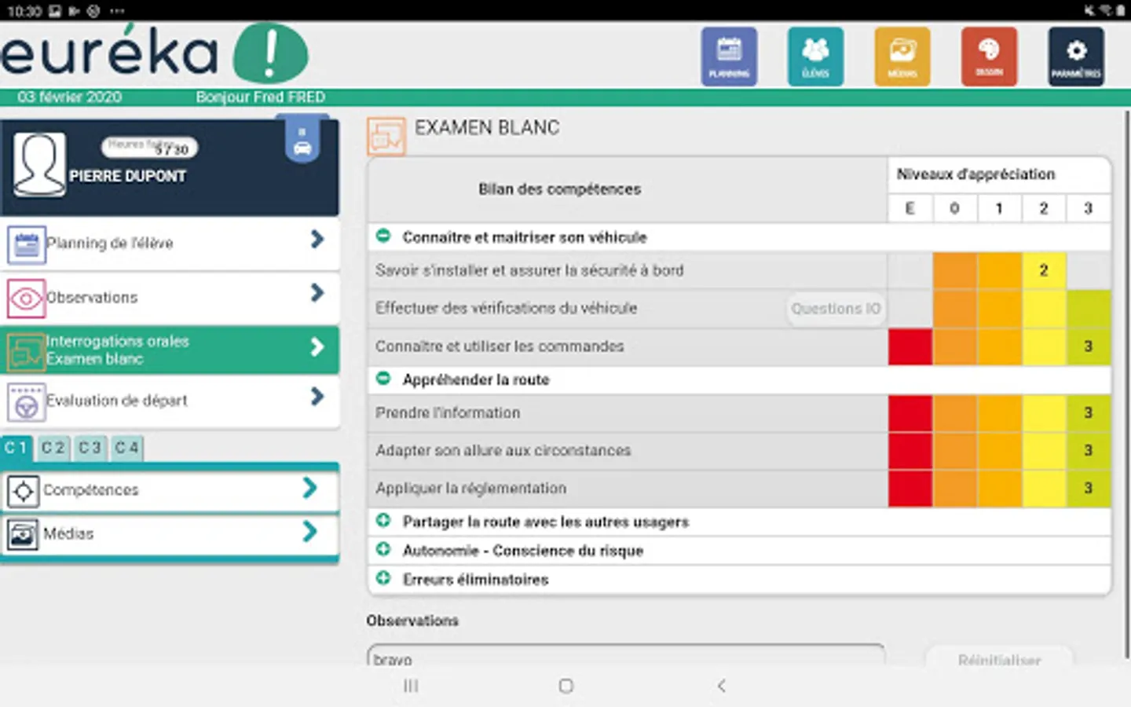Open the Planning section from the top toolbar
This screenshot has width=1131, height=707.
tap(729, 56)
